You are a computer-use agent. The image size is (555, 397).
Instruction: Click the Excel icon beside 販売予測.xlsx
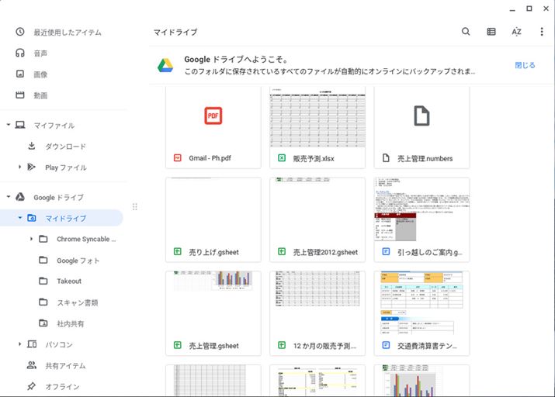(x=282, y=158)
